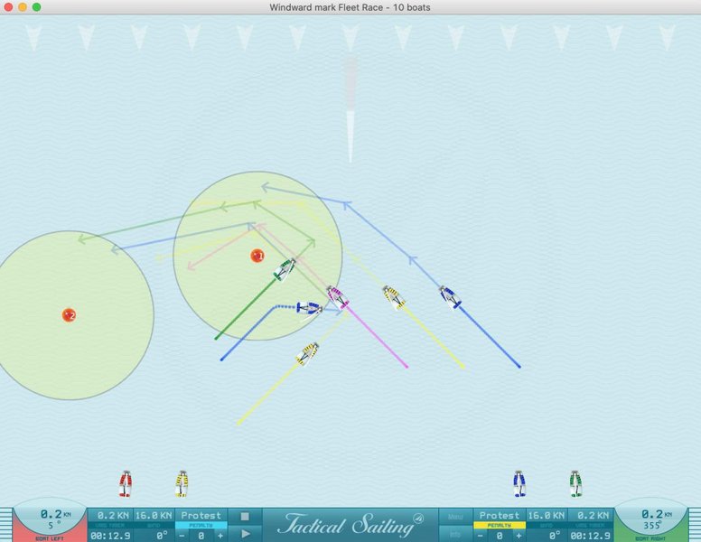
Task: Pick the red spare boat at bottom
Action: (x=126, y=484)
